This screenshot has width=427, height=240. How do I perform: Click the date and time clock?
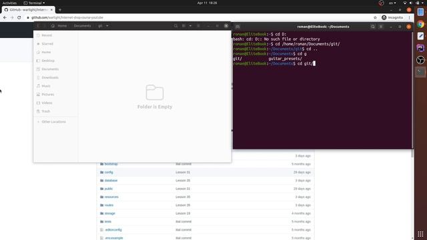click(x=207, y=3)
